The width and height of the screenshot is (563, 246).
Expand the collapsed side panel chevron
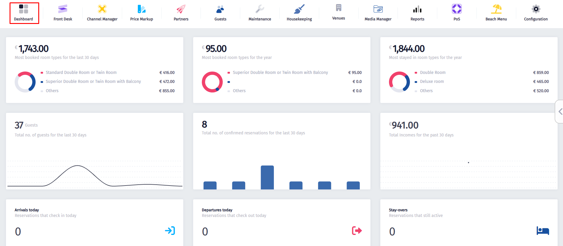pos(560,112)
